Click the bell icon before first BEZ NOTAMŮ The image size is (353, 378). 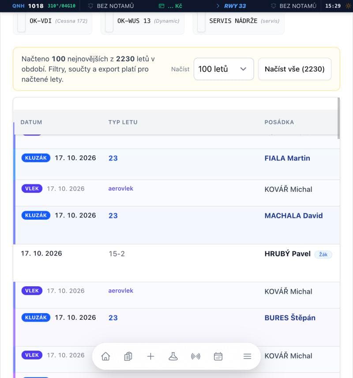coord(90,6)
